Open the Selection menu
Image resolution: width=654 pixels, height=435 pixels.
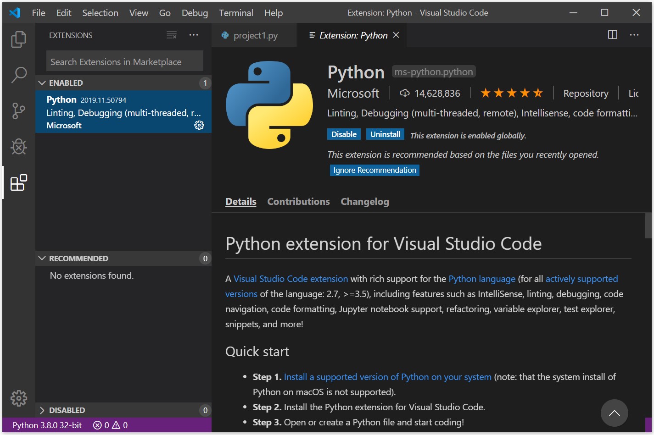100,13
